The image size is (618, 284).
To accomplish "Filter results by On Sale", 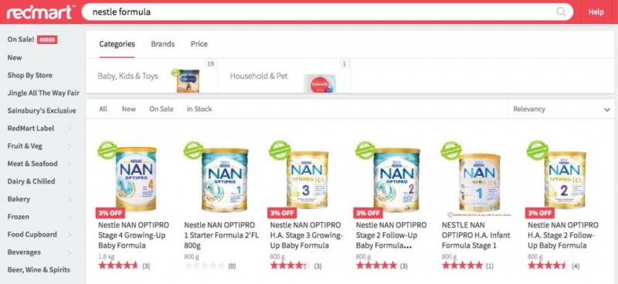I will click(161, 109).
